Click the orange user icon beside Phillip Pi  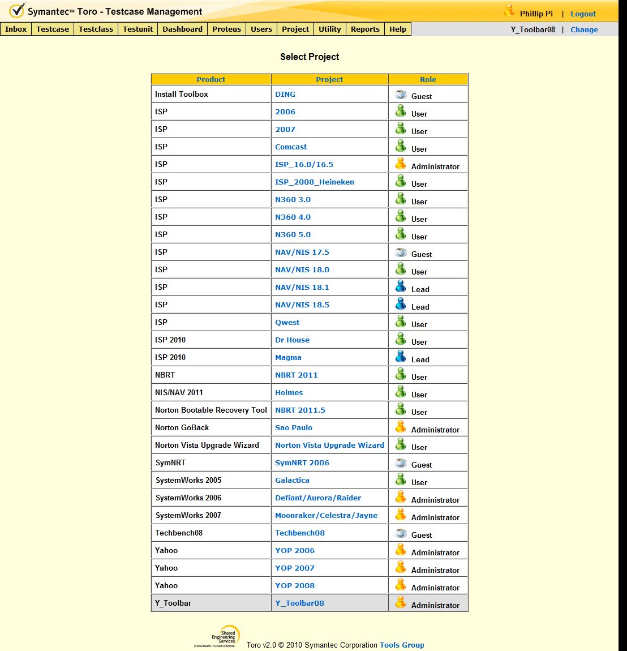pos(509,11)
